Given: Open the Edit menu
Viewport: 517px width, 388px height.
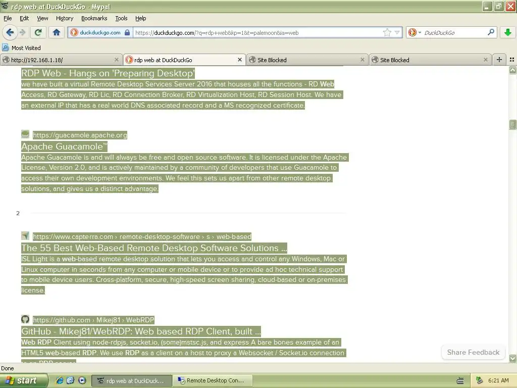Looking at the screenshot, I should 24,18.
